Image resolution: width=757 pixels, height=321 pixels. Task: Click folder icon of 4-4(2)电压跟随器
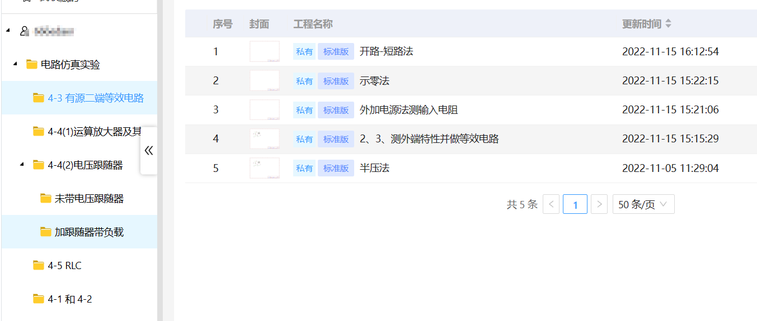tap(39, 165)
